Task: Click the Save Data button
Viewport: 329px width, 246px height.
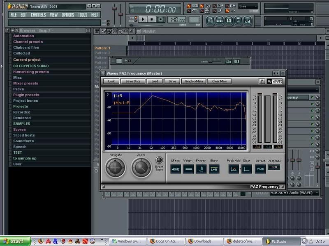Action: 133,81
